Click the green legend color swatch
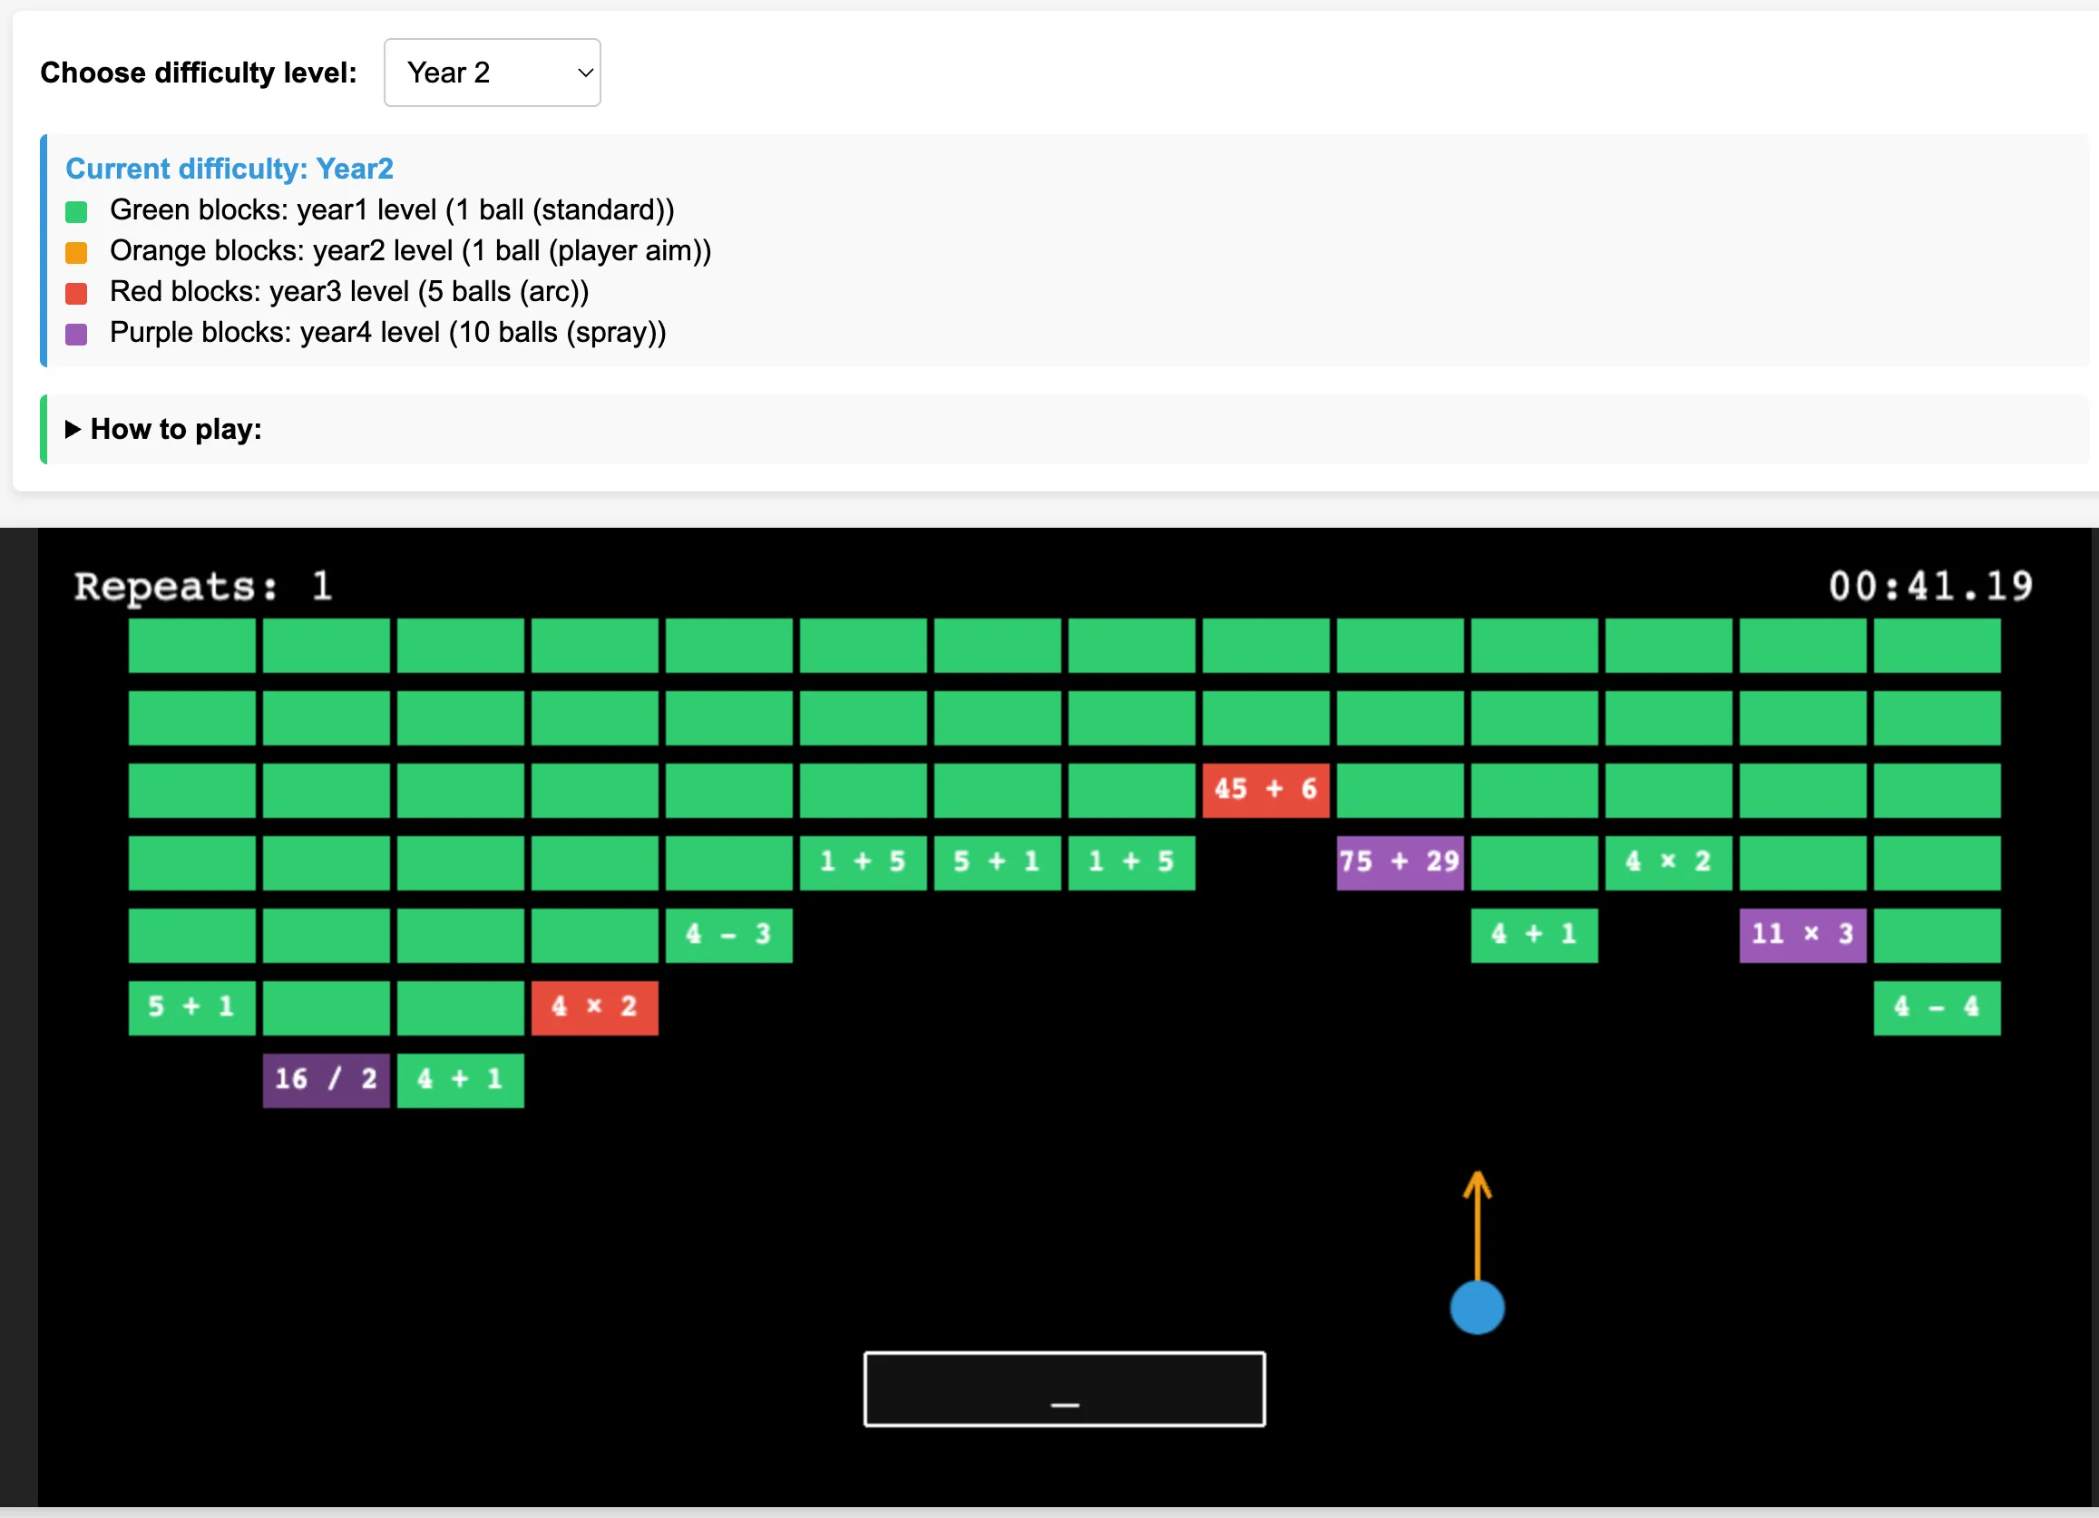This screenshot has width=2099, height=1518. 77,212
